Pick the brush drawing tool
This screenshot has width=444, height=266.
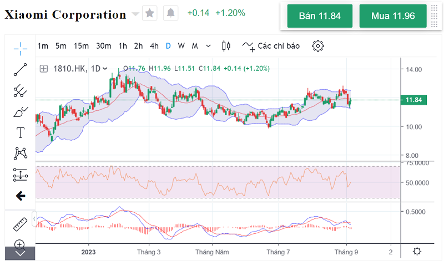[21, 111]
